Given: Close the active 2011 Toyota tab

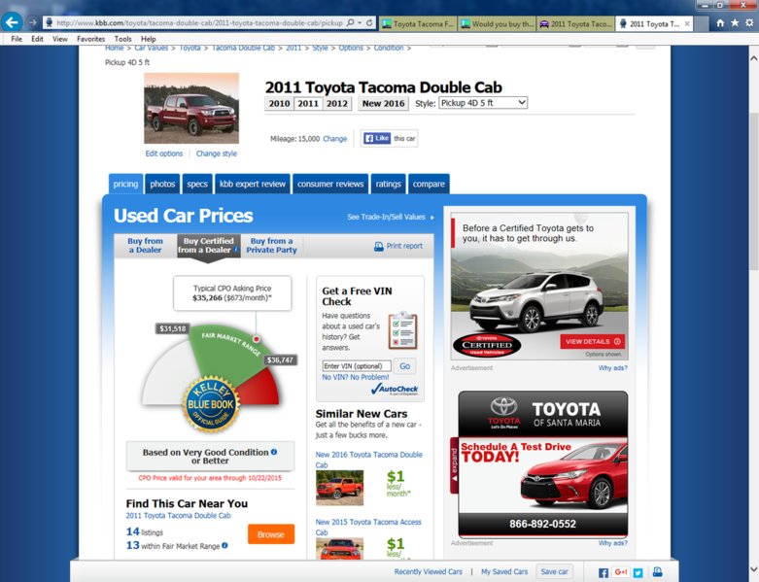Looking at the screenshot, I should click(x=687, y=23).
